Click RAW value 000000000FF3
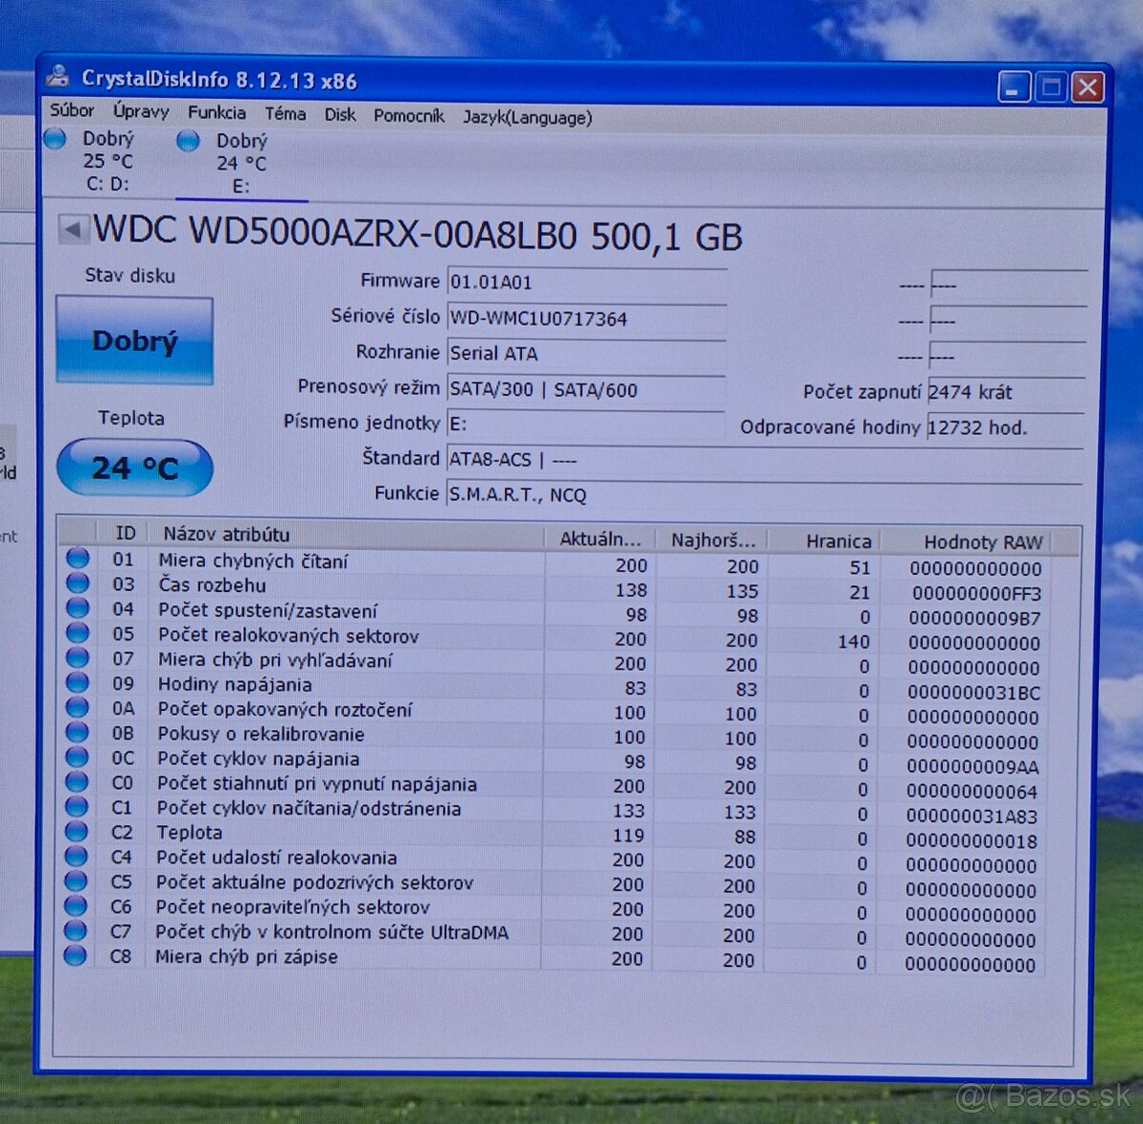Image resolution: width=1143 pixels, height=1124 pixels. click(x=976, y=593)
